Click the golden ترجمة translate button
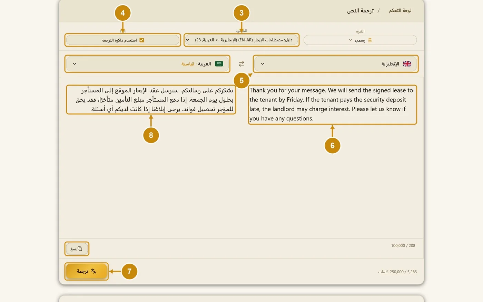 (x=87, y=271)
